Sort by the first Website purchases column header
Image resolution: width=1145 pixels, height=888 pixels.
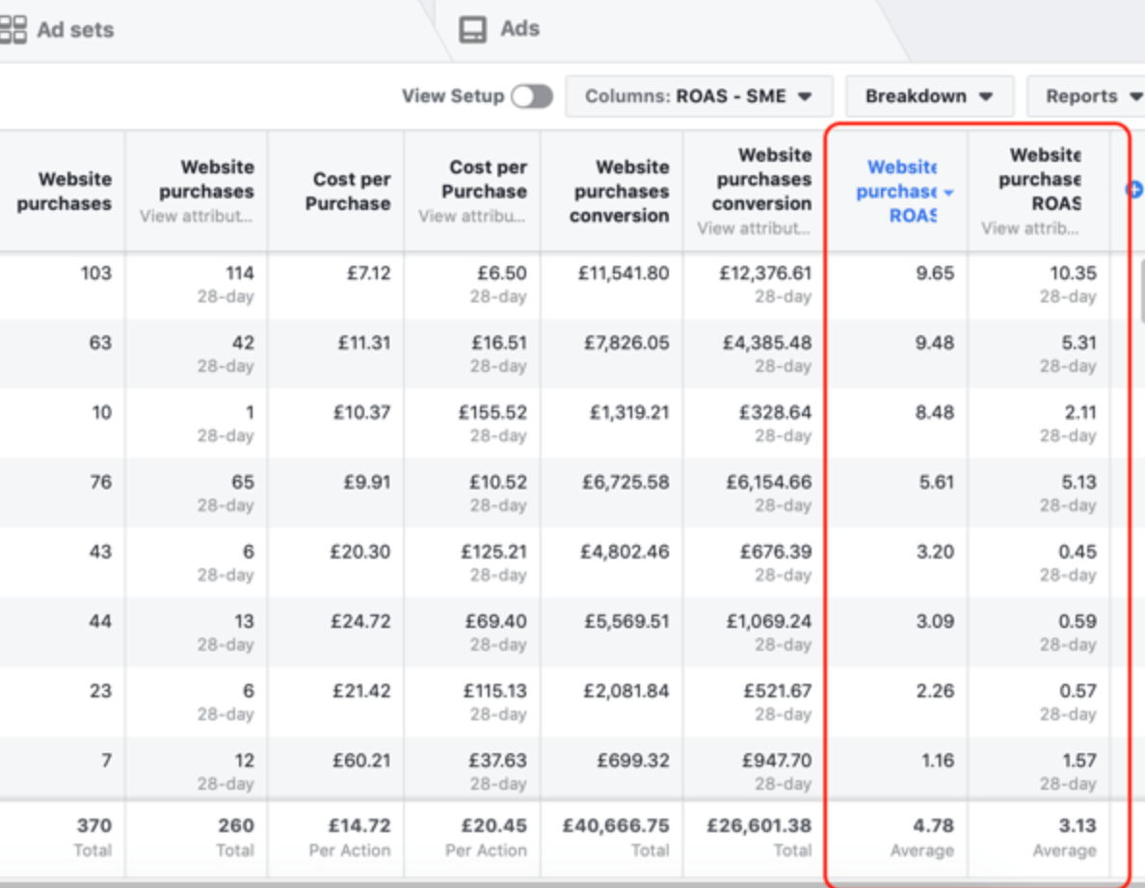coord(64,191)
